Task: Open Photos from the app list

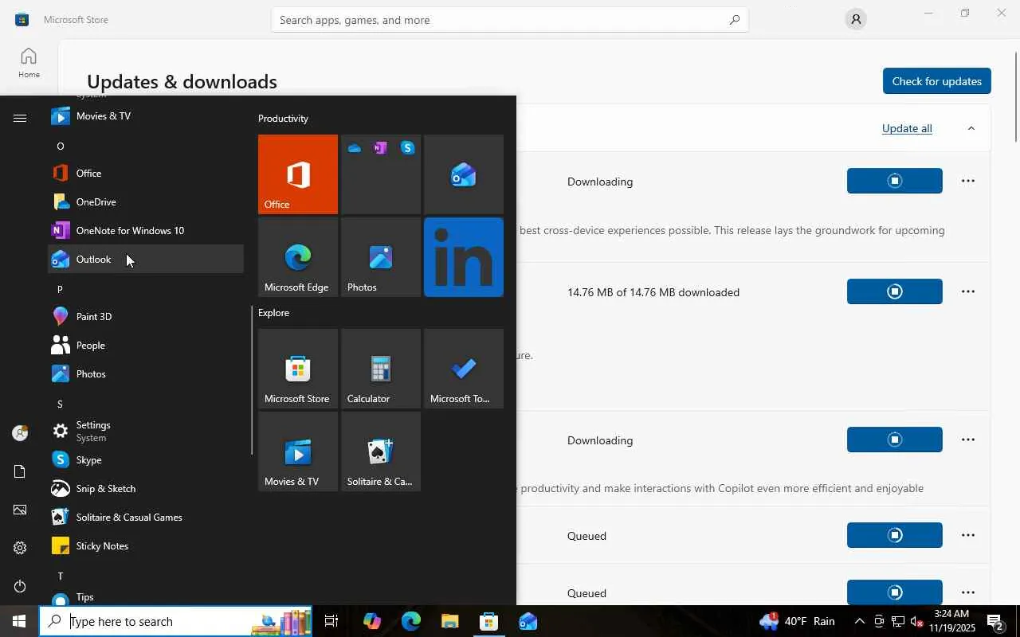Action: [146, 373]
